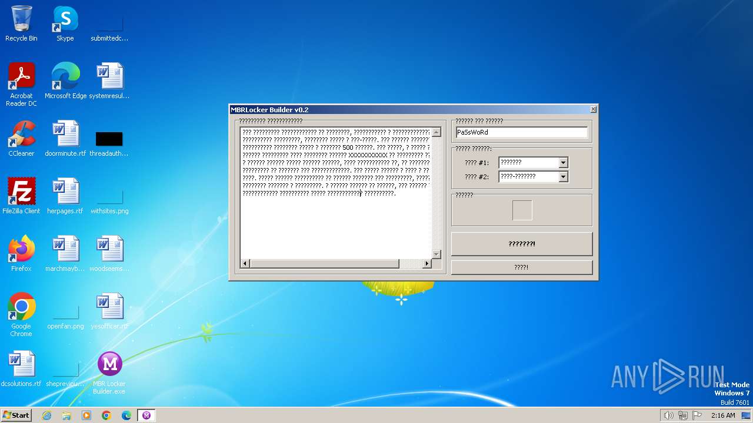Viewport: 753px width, 423px height.
Task: Select the Microsoft Edge desktop shortcut
Action: pyautogui.click(x=65, y=81)
